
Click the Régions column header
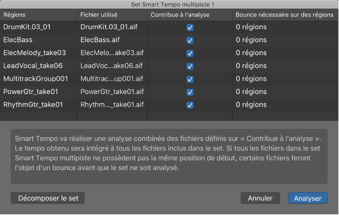point(14,15)
